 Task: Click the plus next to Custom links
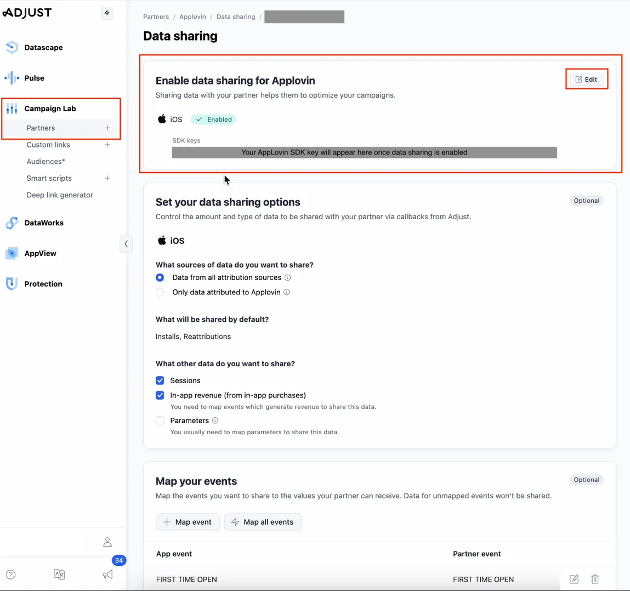click(107, 145)
